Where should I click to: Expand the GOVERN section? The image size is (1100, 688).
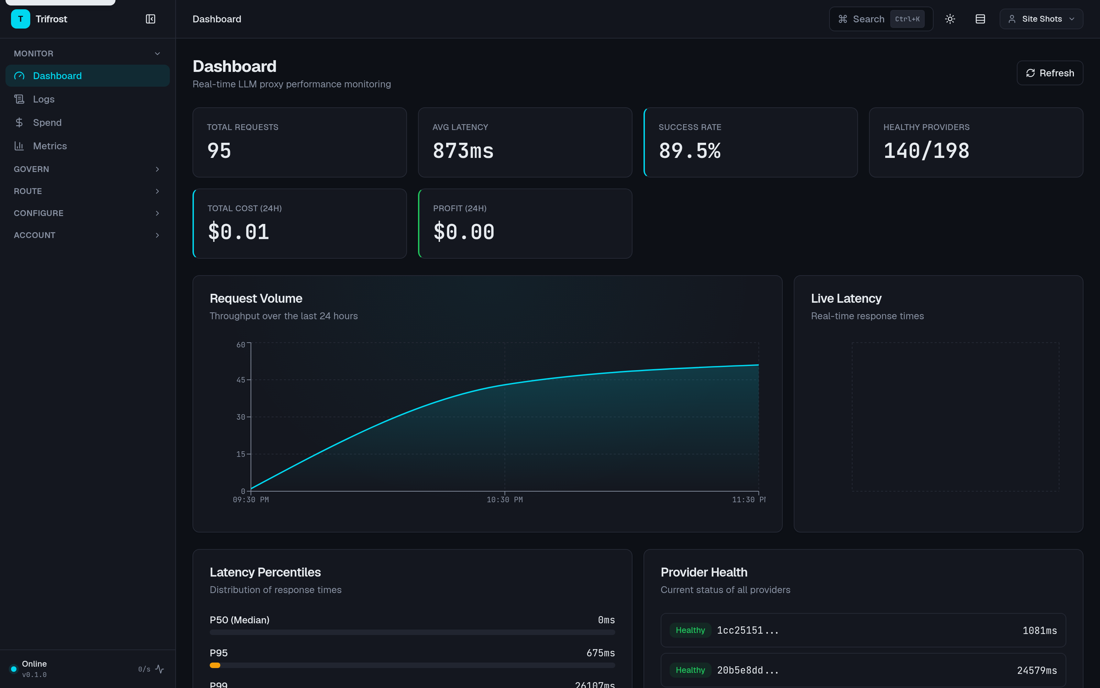coord(87,169)
